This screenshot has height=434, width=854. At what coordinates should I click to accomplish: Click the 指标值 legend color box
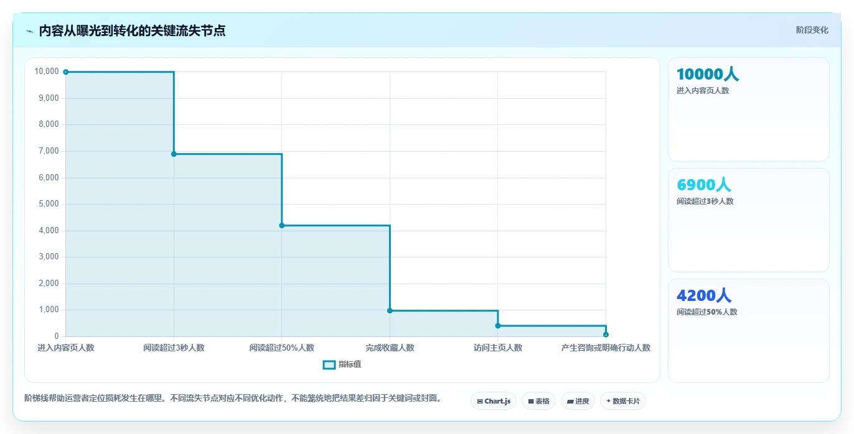pos(329,364)
